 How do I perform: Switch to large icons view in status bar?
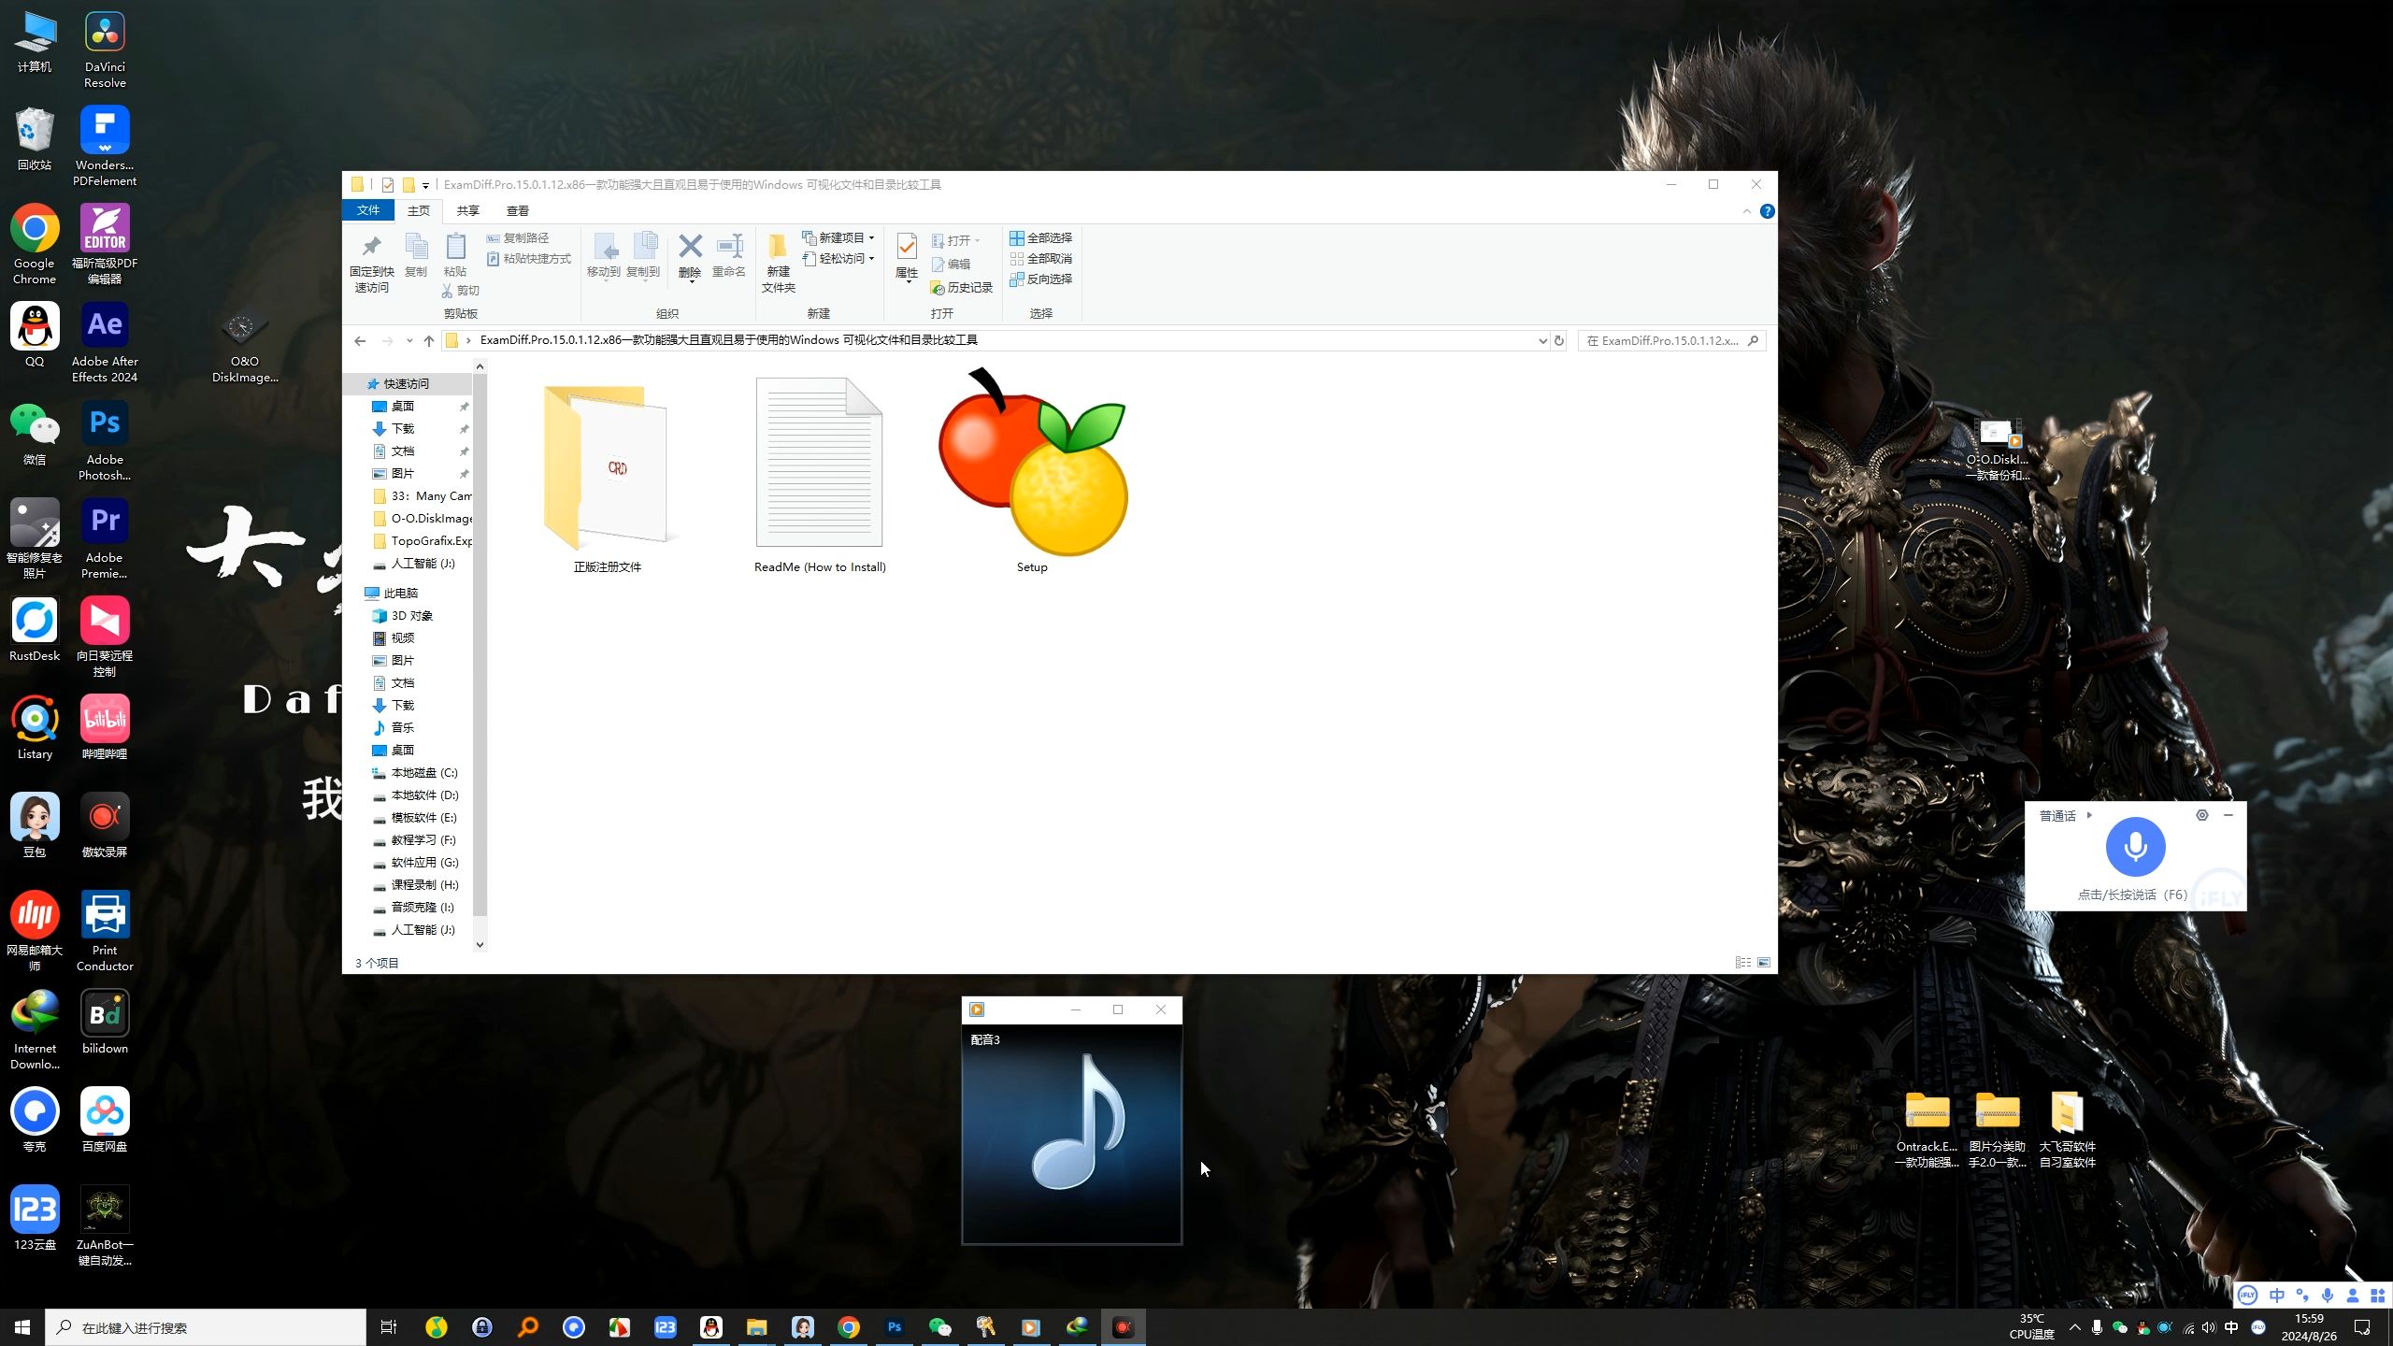(1764, 963)
